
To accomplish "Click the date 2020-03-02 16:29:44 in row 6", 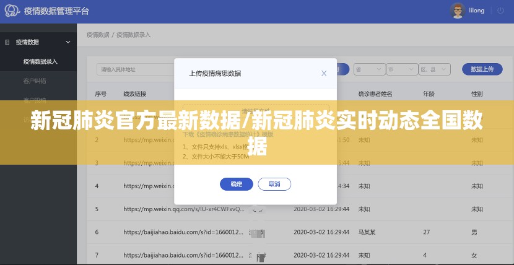I will pos(321,232).
